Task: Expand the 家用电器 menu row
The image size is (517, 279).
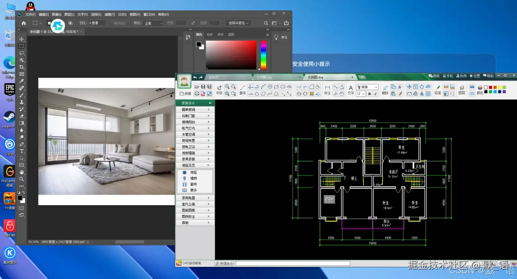Action: (x=195, y=198)
